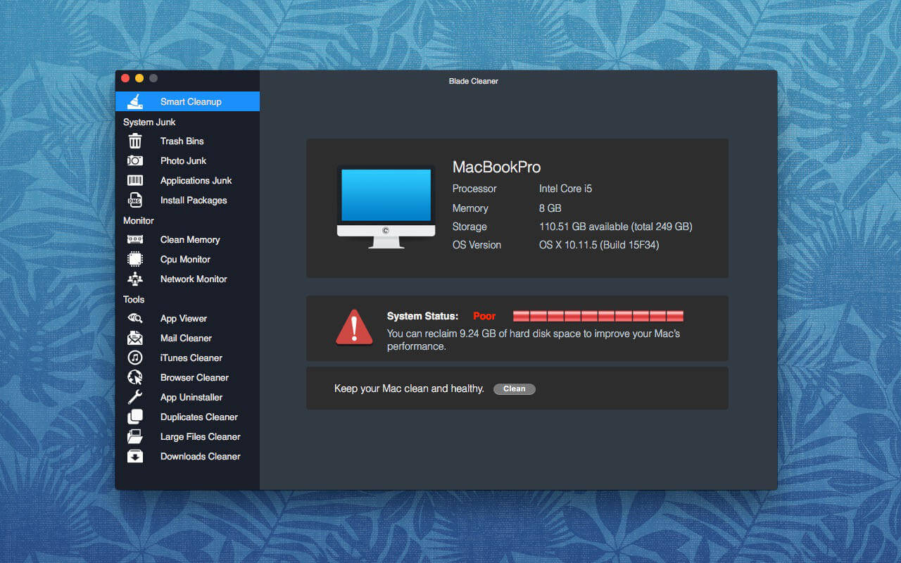
Task: Click the Tools section header
Action: tap(134, 299)
